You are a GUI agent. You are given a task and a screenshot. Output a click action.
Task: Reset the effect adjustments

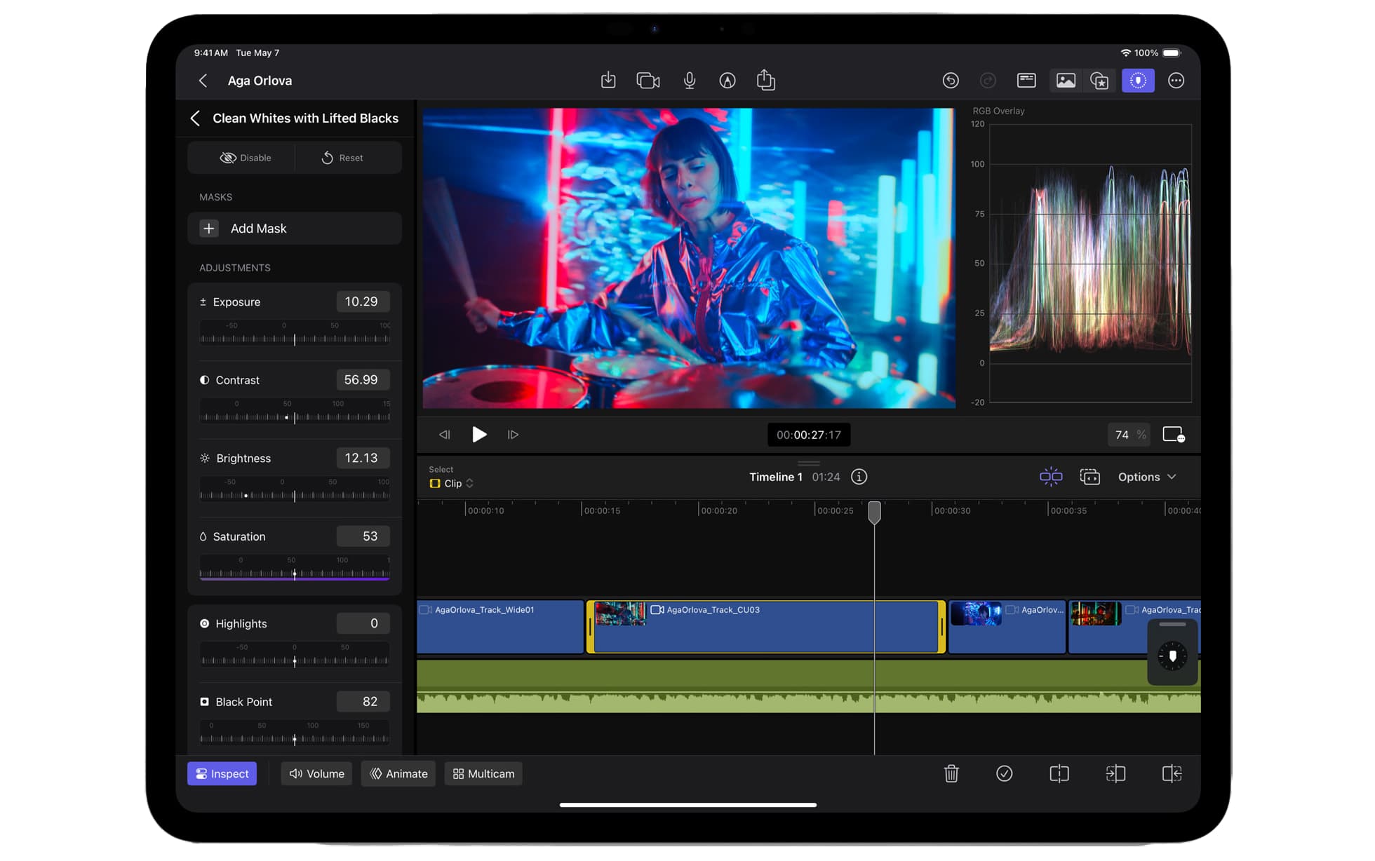342,158
